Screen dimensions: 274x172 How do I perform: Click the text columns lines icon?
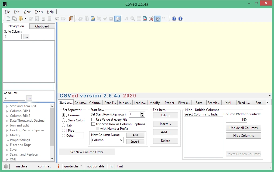pyautogui.click(x=164, y=19)
